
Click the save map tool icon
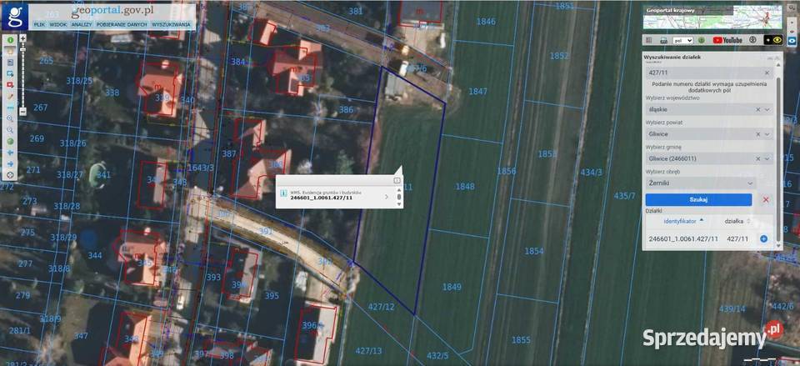click(x=10, y=62)
